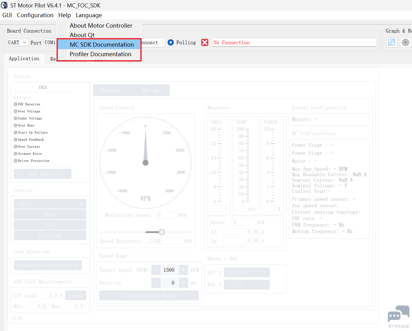Open the Configuration menu
The height and width of the screenshot is (331, 412).
pyautogui.click(x=35, y=15)
